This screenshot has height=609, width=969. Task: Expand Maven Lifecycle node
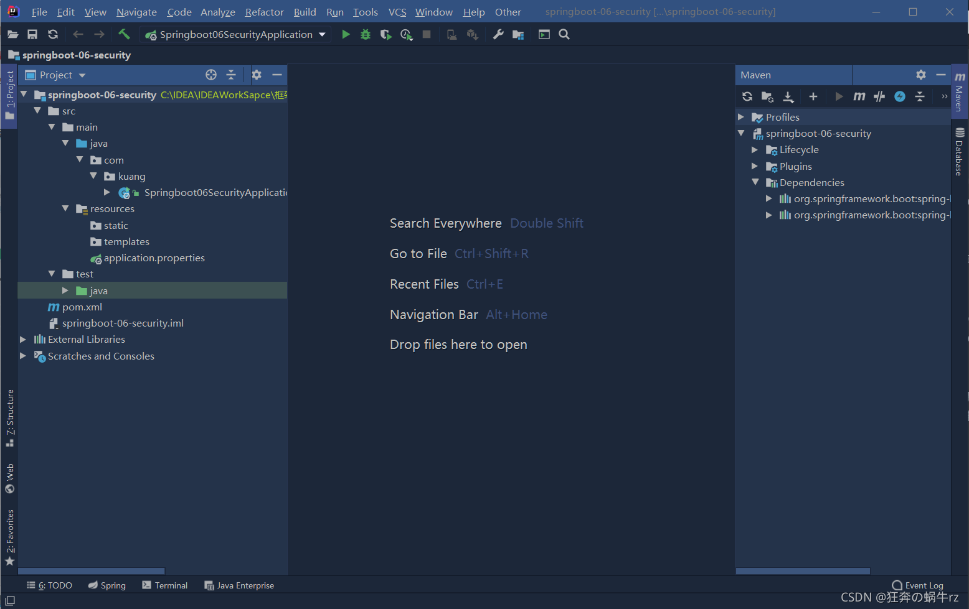click(x=755, y=149)
